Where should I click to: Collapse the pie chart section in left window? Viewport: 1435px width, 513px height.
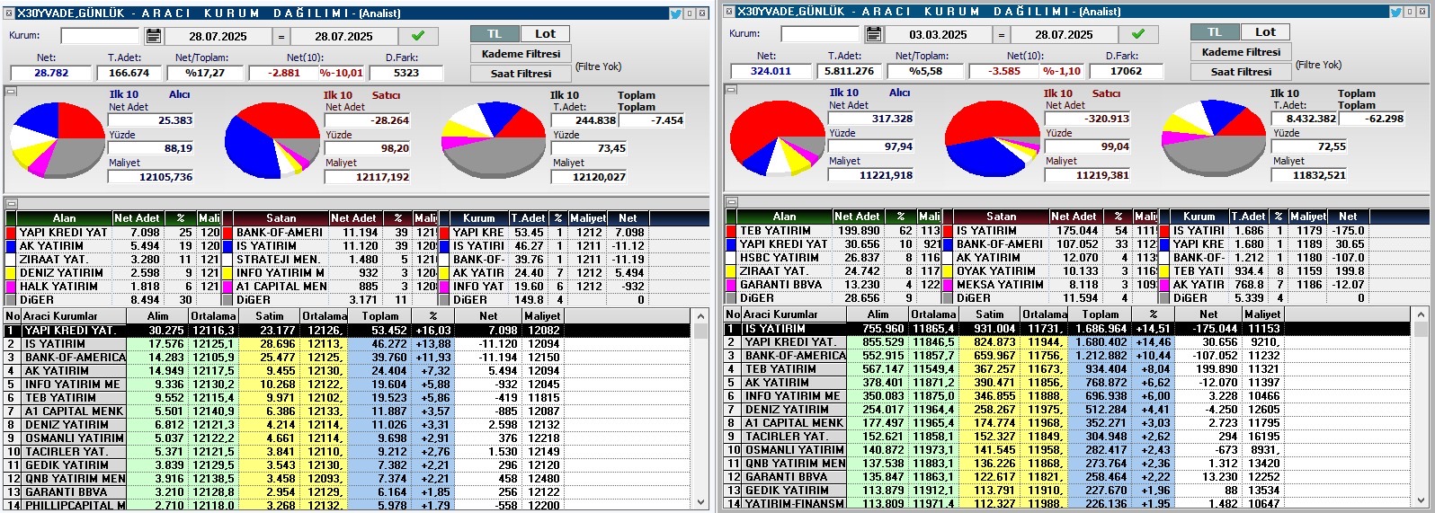(x=11, y=91)
